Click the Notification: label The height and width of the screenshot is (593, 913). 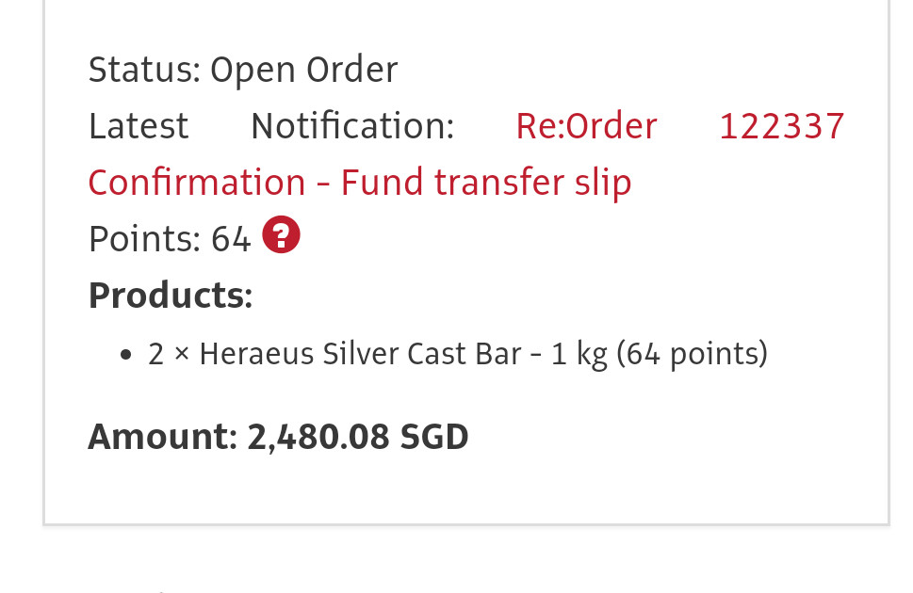[352, 126]
